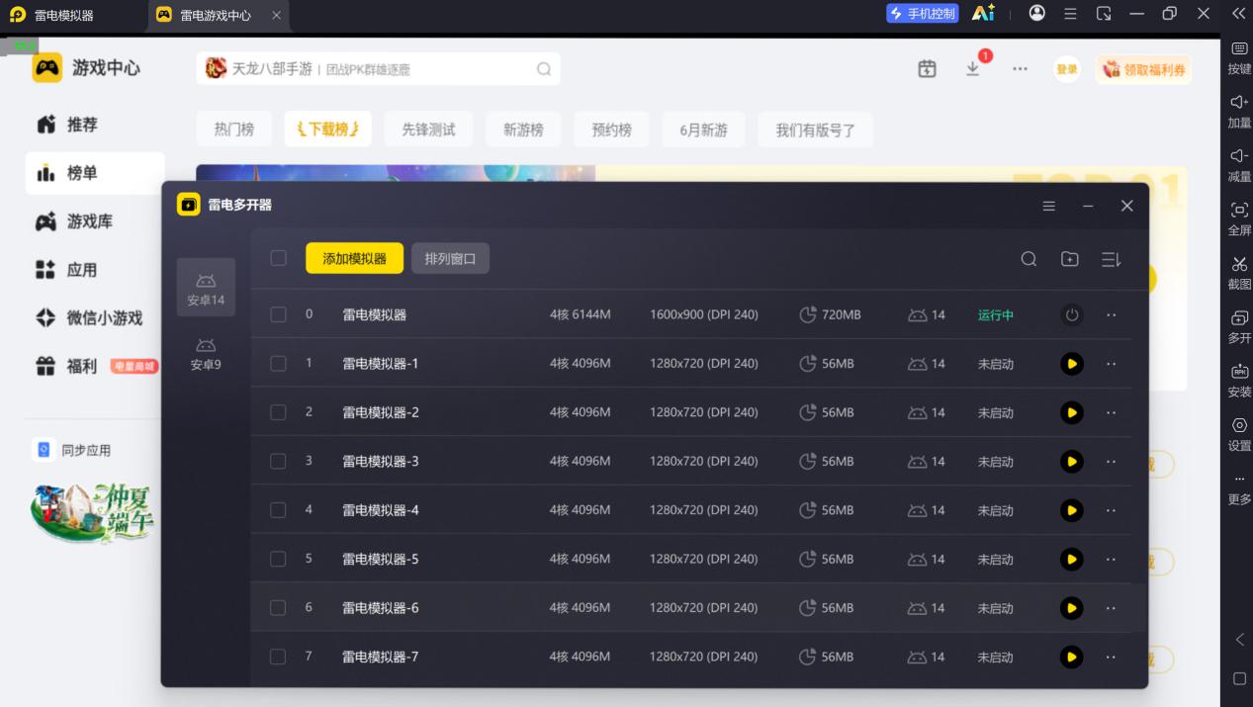
Task: Open 多开 multi-instance from right sidebar
Action: tap(1239, 326)
